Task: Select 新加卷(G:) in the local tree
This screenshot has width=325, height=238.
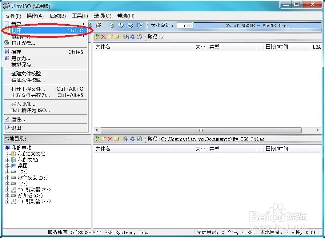Action: pos(30,195)
